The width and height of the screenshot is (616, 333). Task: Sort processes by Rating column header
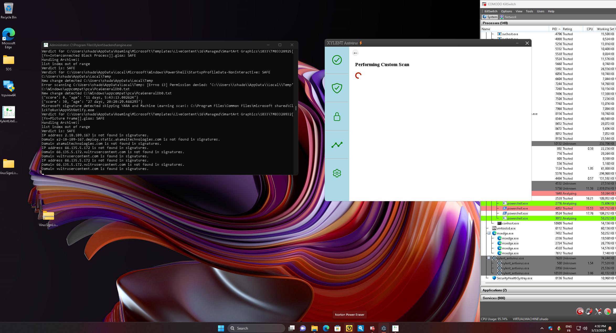pos(567,29)
